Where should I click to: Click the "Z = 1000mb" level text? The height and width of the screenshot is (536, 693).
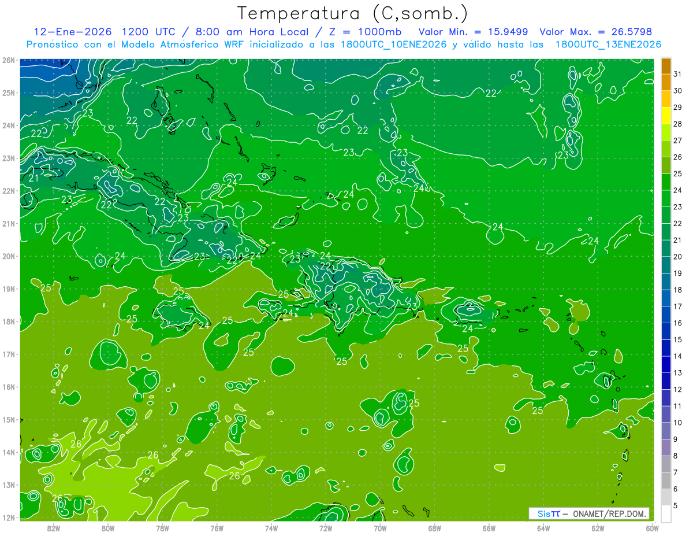pyautogui.click(x=364, y=32)
